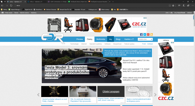Open the Hub lines icon
Screen dimensions: 195x106
click(179, 6)
